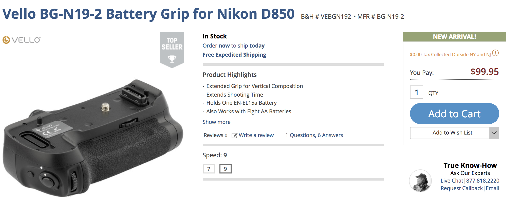Click the phone number 877.818.2220
The image size is (522, 219).
482,181
